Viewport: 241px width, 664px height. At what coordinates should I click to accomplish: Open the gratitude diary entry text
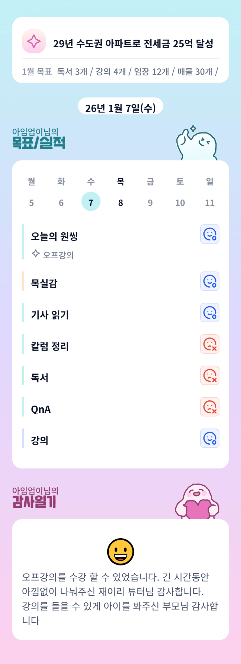click(120, 599)
